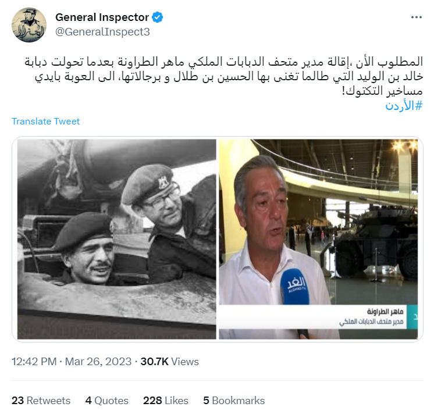
Task: Open General Inspector's profile avatar
Action: 29,25
